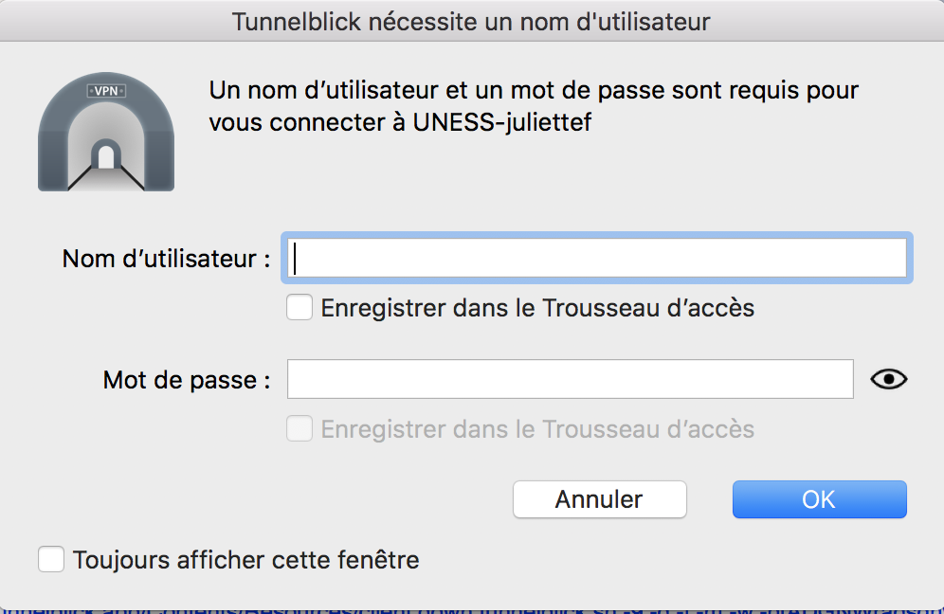Image resolution: width=944 pixels, height=614 pixels.
Task: Click the Mot de passe : label
Action: pyautogui.click(x=187, y=380)
